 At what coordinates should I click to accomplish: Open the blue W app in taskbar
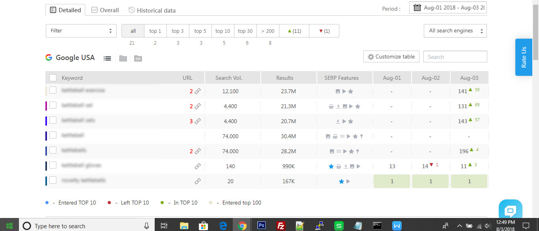click(x=397, y=225)
